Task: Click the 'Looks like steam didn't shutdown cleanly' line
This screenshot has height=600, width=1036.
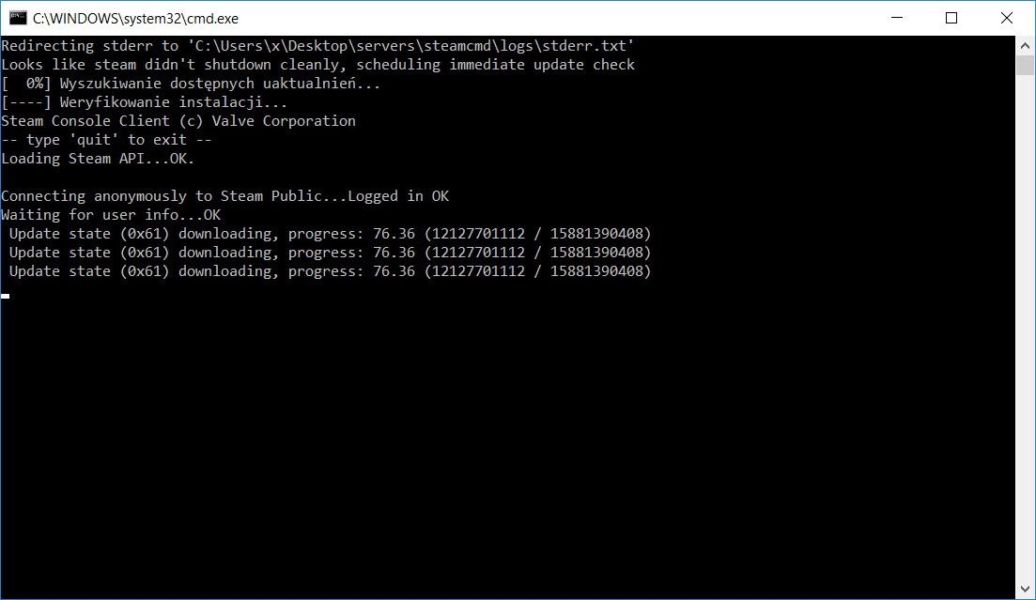Action: click(x=317, y=65)
